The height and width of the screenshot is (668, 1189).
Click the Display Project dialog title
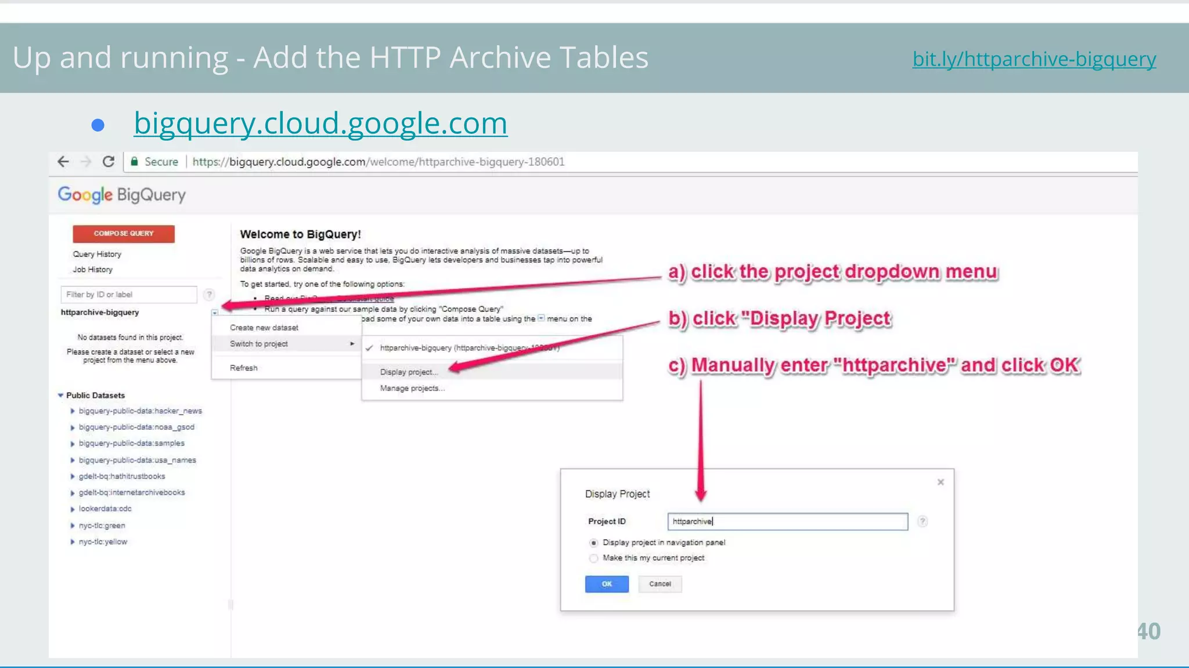pyautogui.click(x=617, y=494)
